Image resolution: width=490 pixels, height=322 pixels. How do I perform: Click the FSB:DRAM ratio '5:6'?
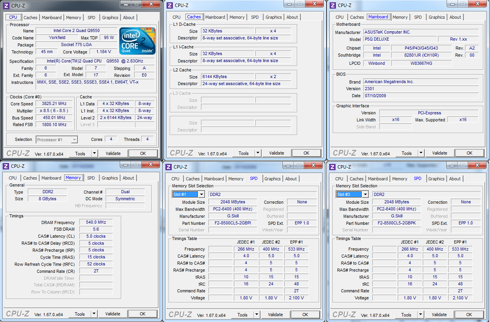96,229
